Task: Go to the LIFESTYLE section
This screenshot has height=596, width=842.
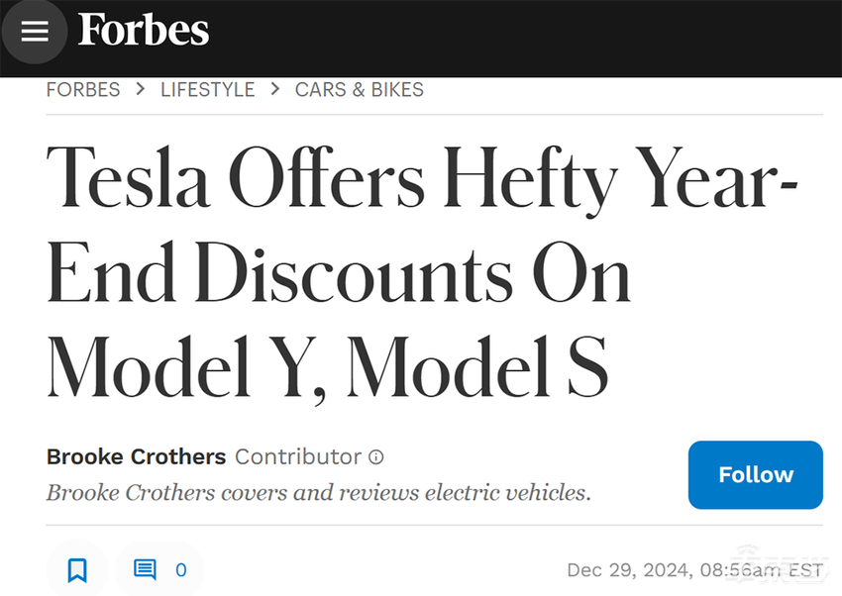Action: coord(207,89)
